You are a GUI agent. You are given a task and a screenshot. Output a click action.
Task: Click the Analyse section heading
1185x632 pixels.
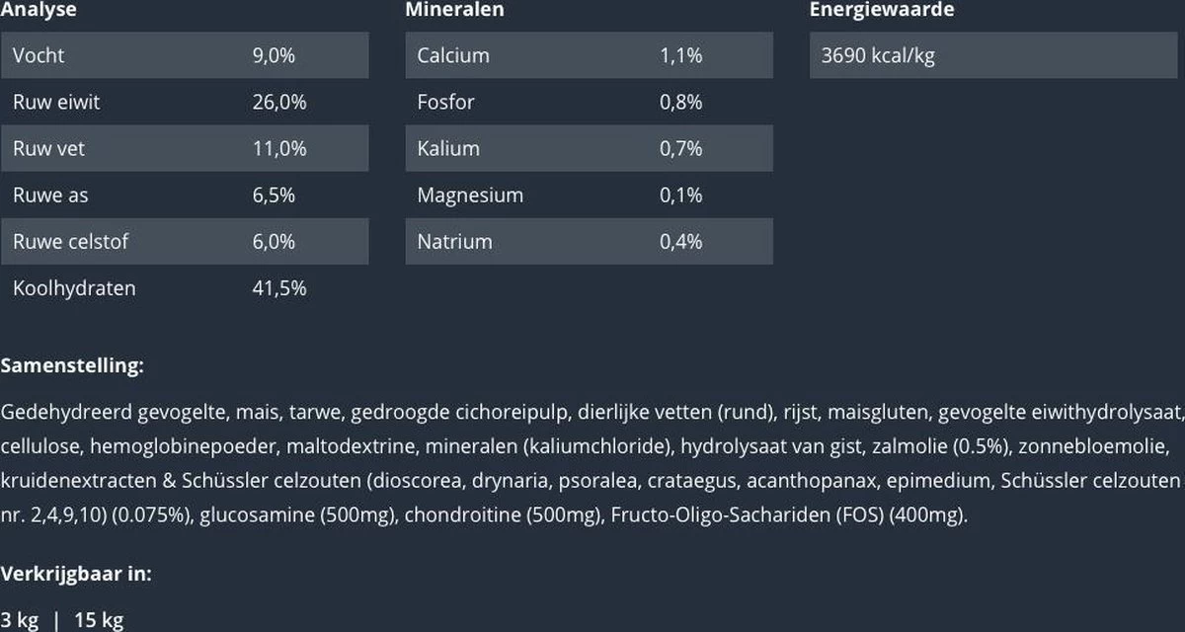coord(39,10)
